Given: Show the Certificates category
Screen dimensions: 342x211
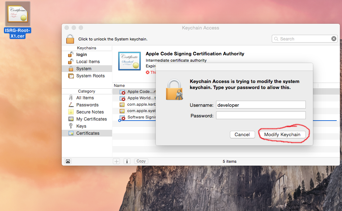Looking at the screenshot, I should click(x=87, y=133).
